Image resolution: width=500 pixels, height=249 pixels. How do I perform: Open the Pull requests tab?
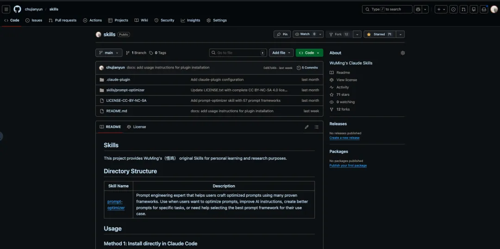62,20
